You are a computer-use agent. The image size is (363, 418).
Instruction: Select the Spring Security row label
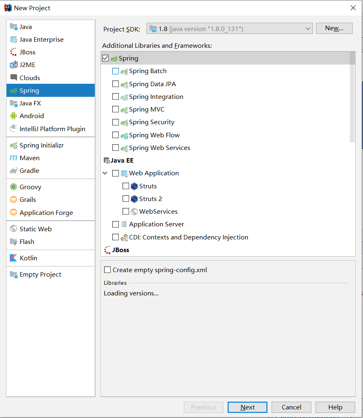coord(152,122)
